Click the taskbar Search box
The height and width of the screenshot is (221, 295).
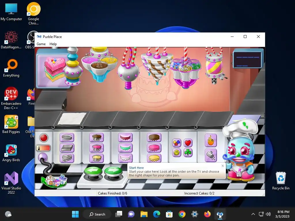pos(97,214)
